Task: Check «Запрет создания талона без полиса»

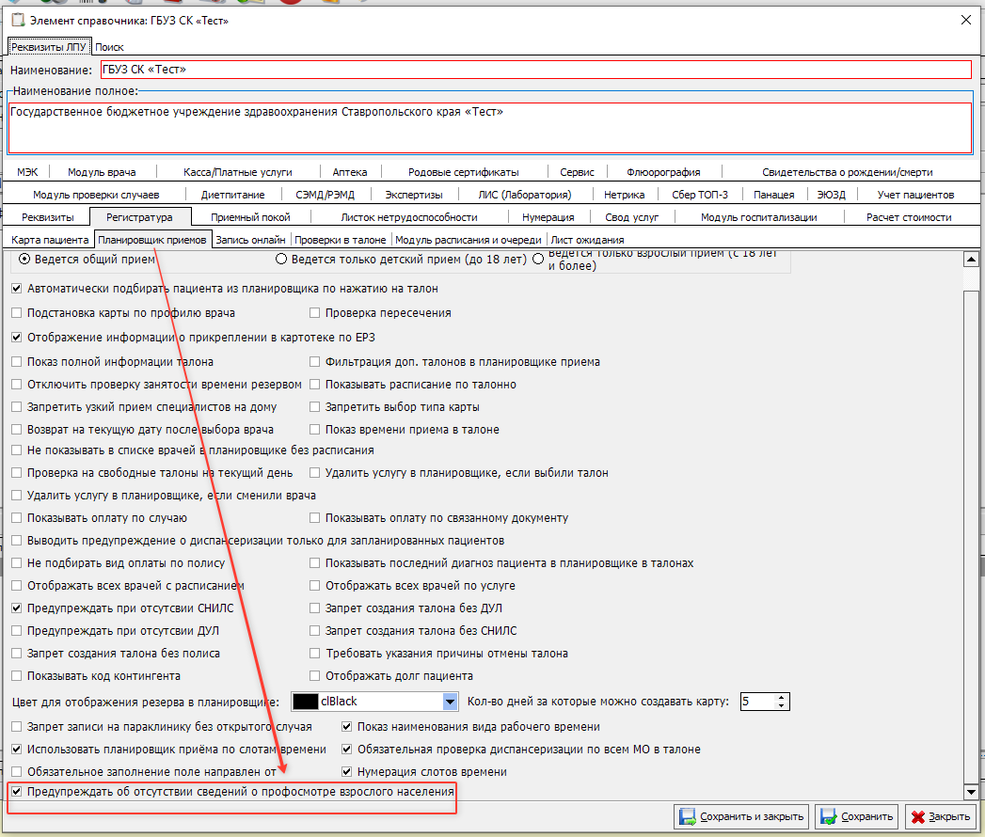Action: [17, 653]
